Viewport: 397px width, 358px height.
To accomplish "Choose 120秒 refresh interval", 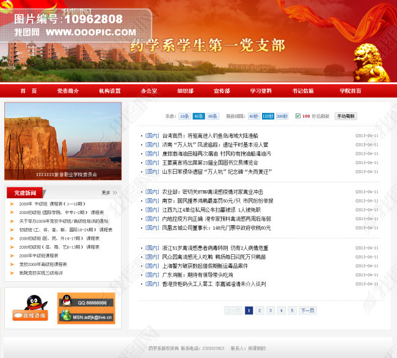I will coord(268,116).
